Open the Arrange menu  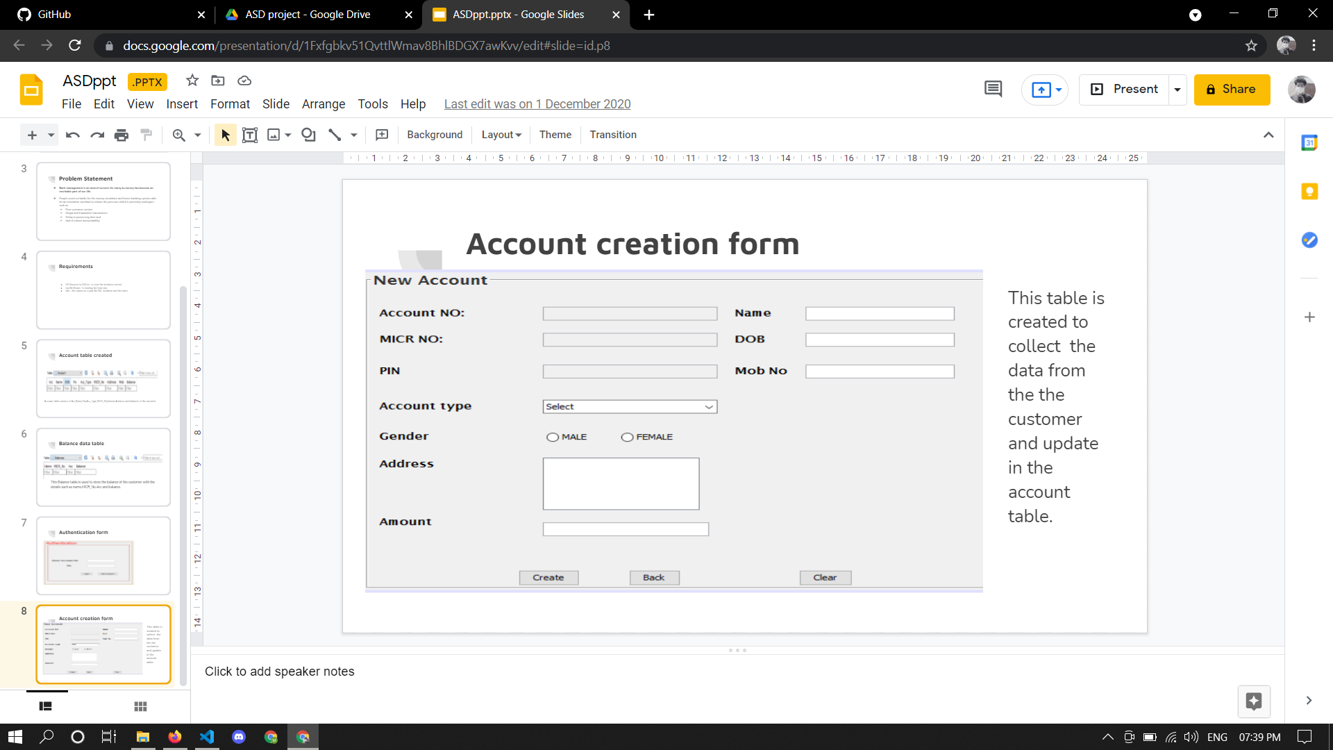(324, 104)
